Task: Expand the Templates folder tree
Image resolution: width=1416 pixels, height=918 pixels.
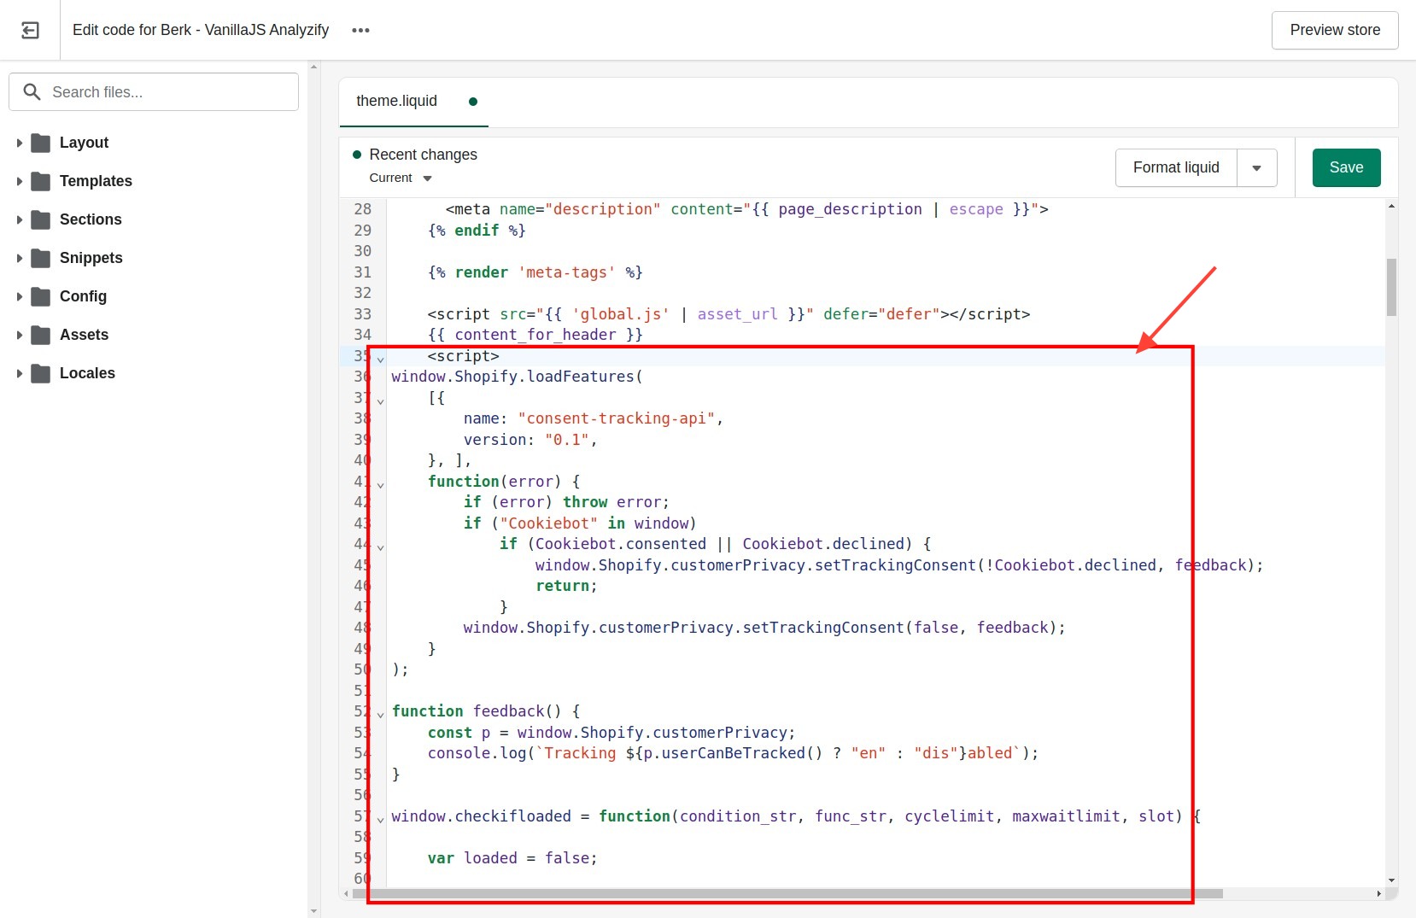Action: click(x=20, y=181)
